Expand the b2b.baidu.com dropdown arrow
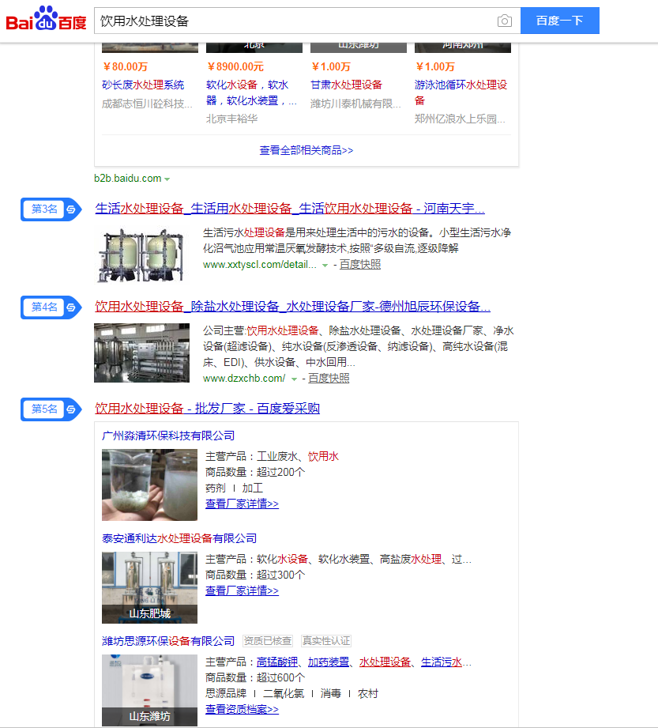This screenshot has height=728, width=658. (x=167, y=179)
